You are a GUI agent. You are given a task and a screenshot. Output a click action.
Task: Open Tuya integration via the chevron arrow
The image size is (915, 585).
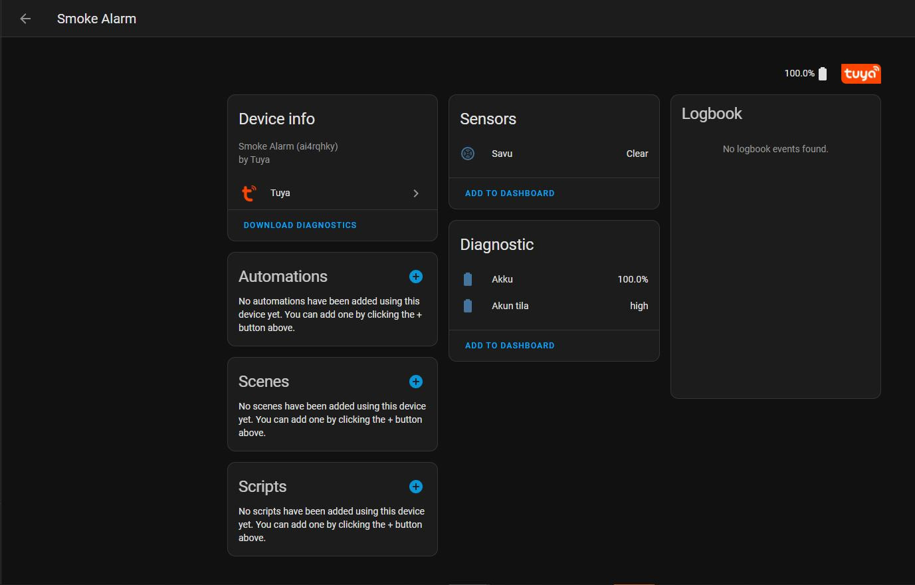[x=416, y=193]
